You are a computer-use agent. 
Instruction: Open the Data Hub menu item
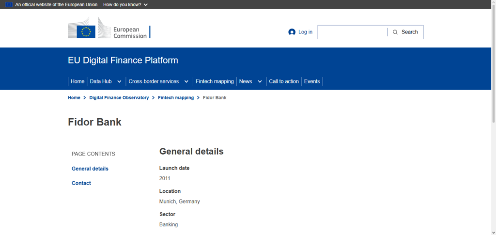click(101, 81)
